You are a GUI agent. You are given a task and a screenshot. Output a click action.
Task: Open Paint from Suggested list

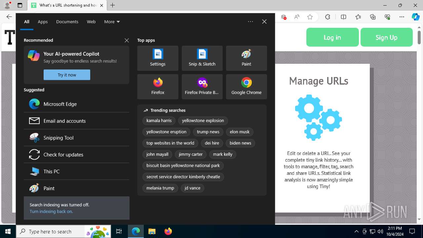(76, 188)
